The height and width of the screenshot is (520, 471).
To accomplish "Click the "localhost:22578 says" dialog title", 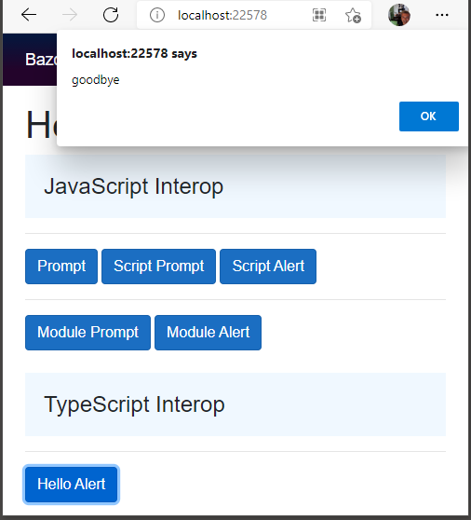I will [134, 53].
